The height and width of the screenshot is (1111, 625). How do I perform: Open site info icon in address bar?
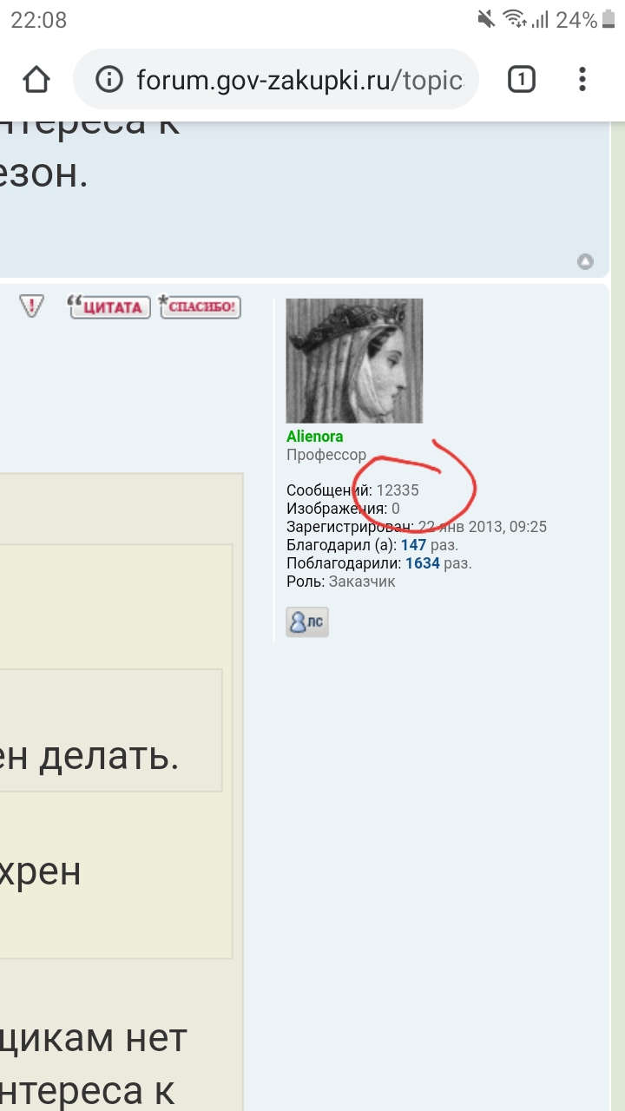coord(109,80)
